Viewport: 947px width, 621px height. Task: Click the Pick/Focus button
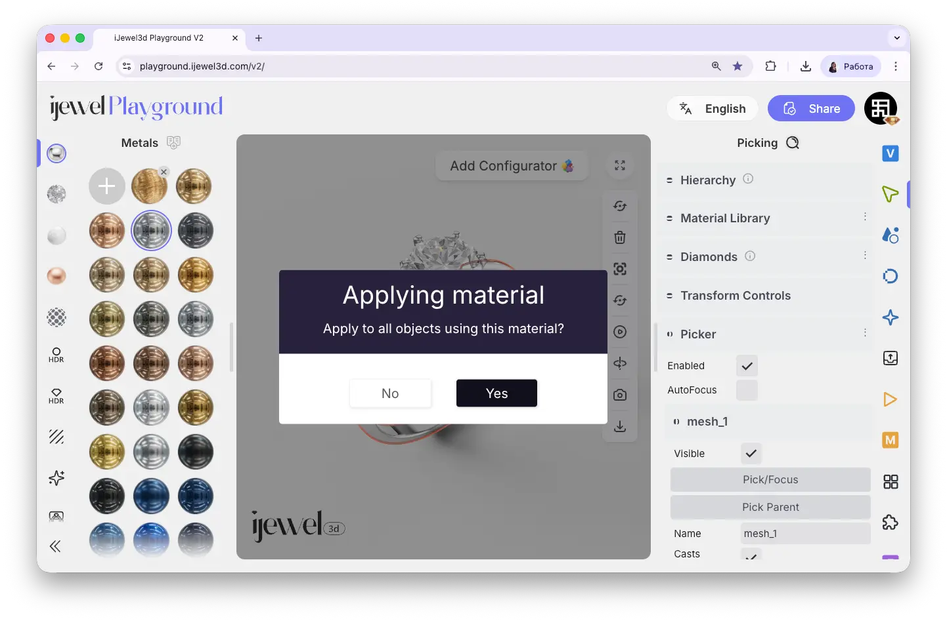pyautogui.click(x=770, y=479)
